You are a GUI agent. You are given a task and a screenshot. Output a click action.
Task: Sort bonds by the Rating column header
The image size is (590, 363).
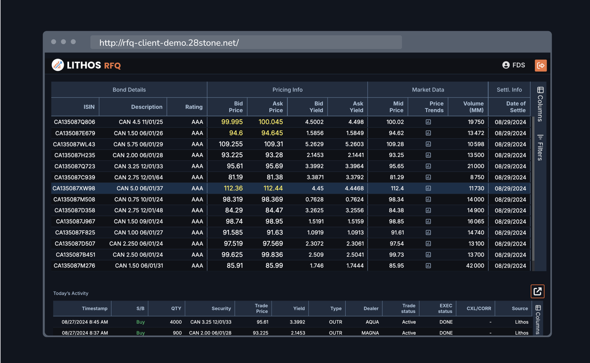[x=194, y=107]
